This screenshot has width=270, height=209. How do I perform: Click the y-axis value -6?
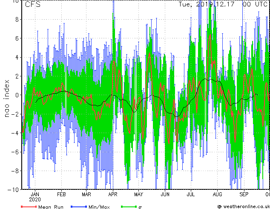pyautogui.click(x=15, y=152)
